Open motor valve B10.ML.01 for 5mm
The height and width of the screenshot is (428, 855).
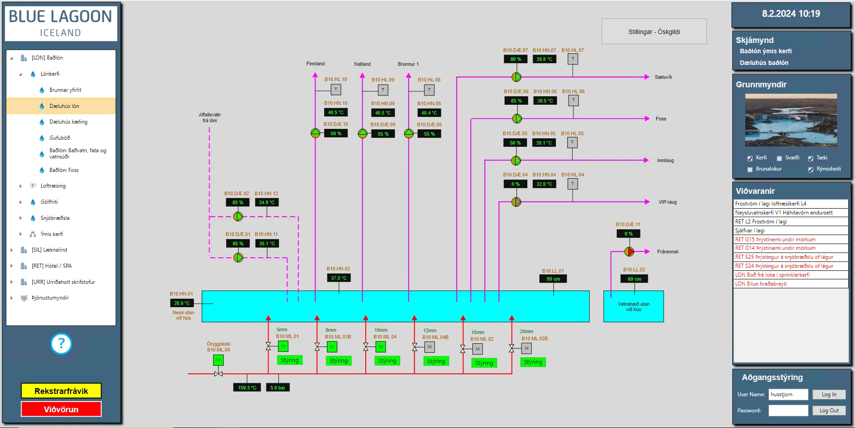(283, 346)
